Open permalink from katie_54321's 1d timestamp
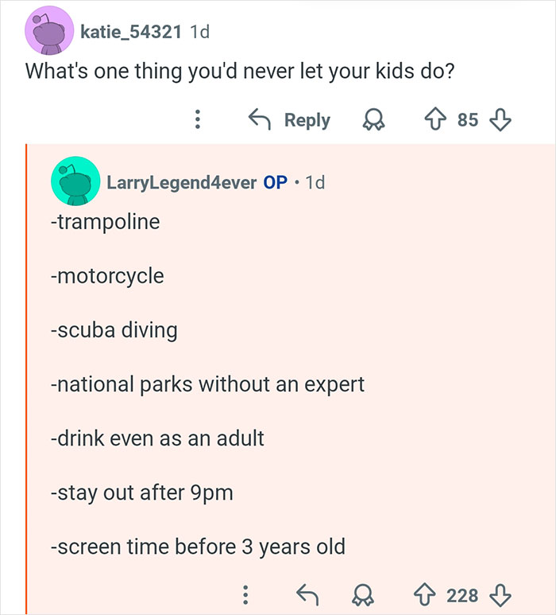 [x=199, y=32]
